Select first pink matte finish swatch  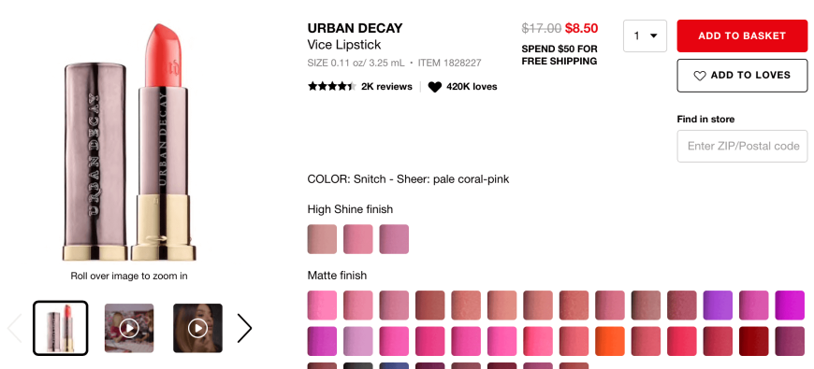coord(322,305)
